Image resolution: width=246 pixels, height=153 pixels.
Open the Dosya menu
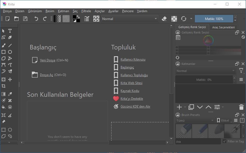pyautogui.click(x=7, y=11)
